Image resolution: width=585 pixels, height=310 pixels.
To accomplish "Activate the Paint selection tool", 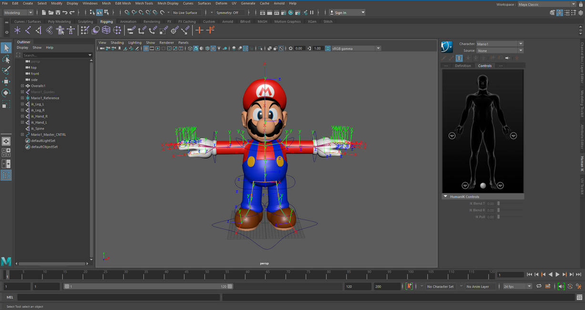I will coord(6,70).
